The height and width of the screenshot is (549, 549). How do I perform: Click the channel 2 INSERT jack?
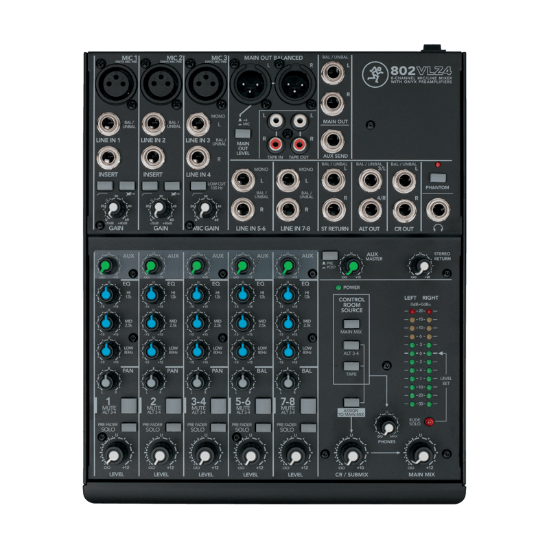point(153,158)
